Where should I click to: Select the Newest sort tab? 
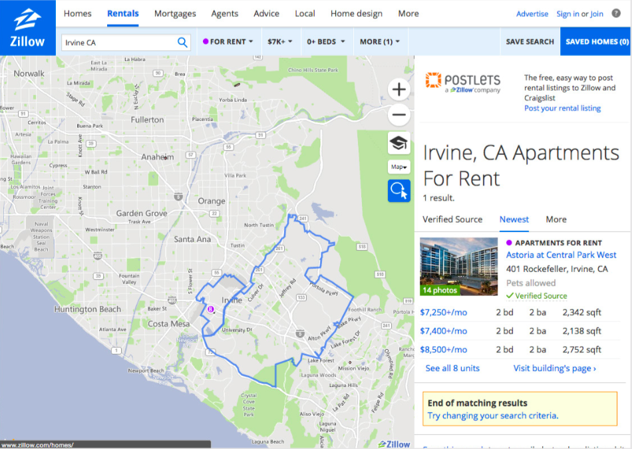point(514,220)
